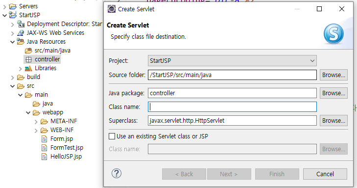Image resolution: width=357 pixels, height=188 pixels.
Task: Select the controller package label
Action: point(47,59)
